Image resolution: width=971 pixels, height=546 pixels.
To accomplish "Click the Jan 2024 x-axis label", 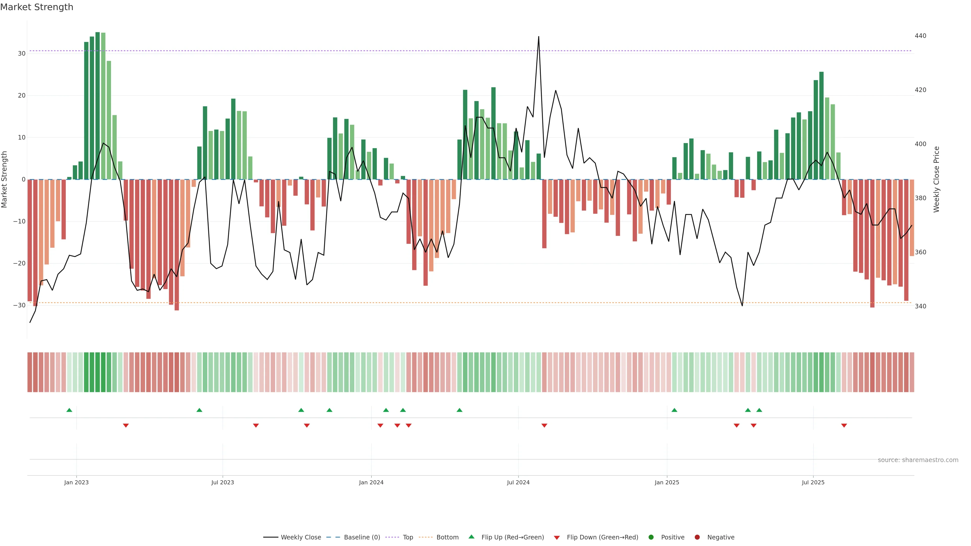I will tap(371, 482).
